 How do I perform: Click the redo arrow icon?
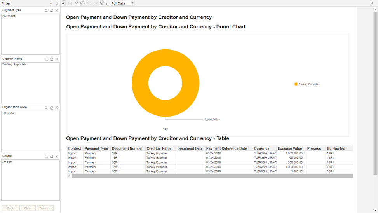(x=96, y=3)
